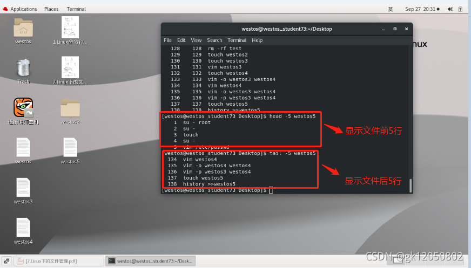Open the system power menu icon
471x268 pixels.
coord(460,9)
